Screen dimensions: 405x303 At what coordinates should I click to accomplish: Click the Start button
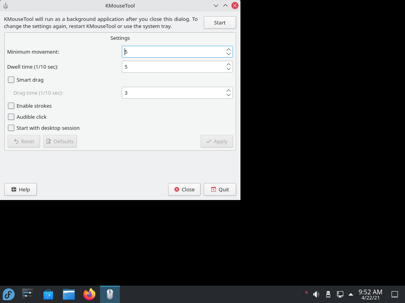point(220,22)
